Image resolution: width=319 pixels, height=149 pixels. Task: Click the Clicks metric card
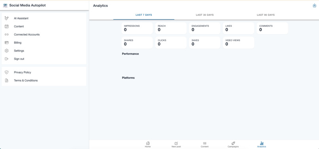click(171, 43)
